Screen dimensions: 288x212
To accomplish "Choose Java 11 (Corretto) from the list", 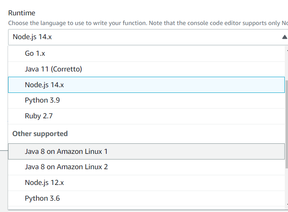I will 53,69.
